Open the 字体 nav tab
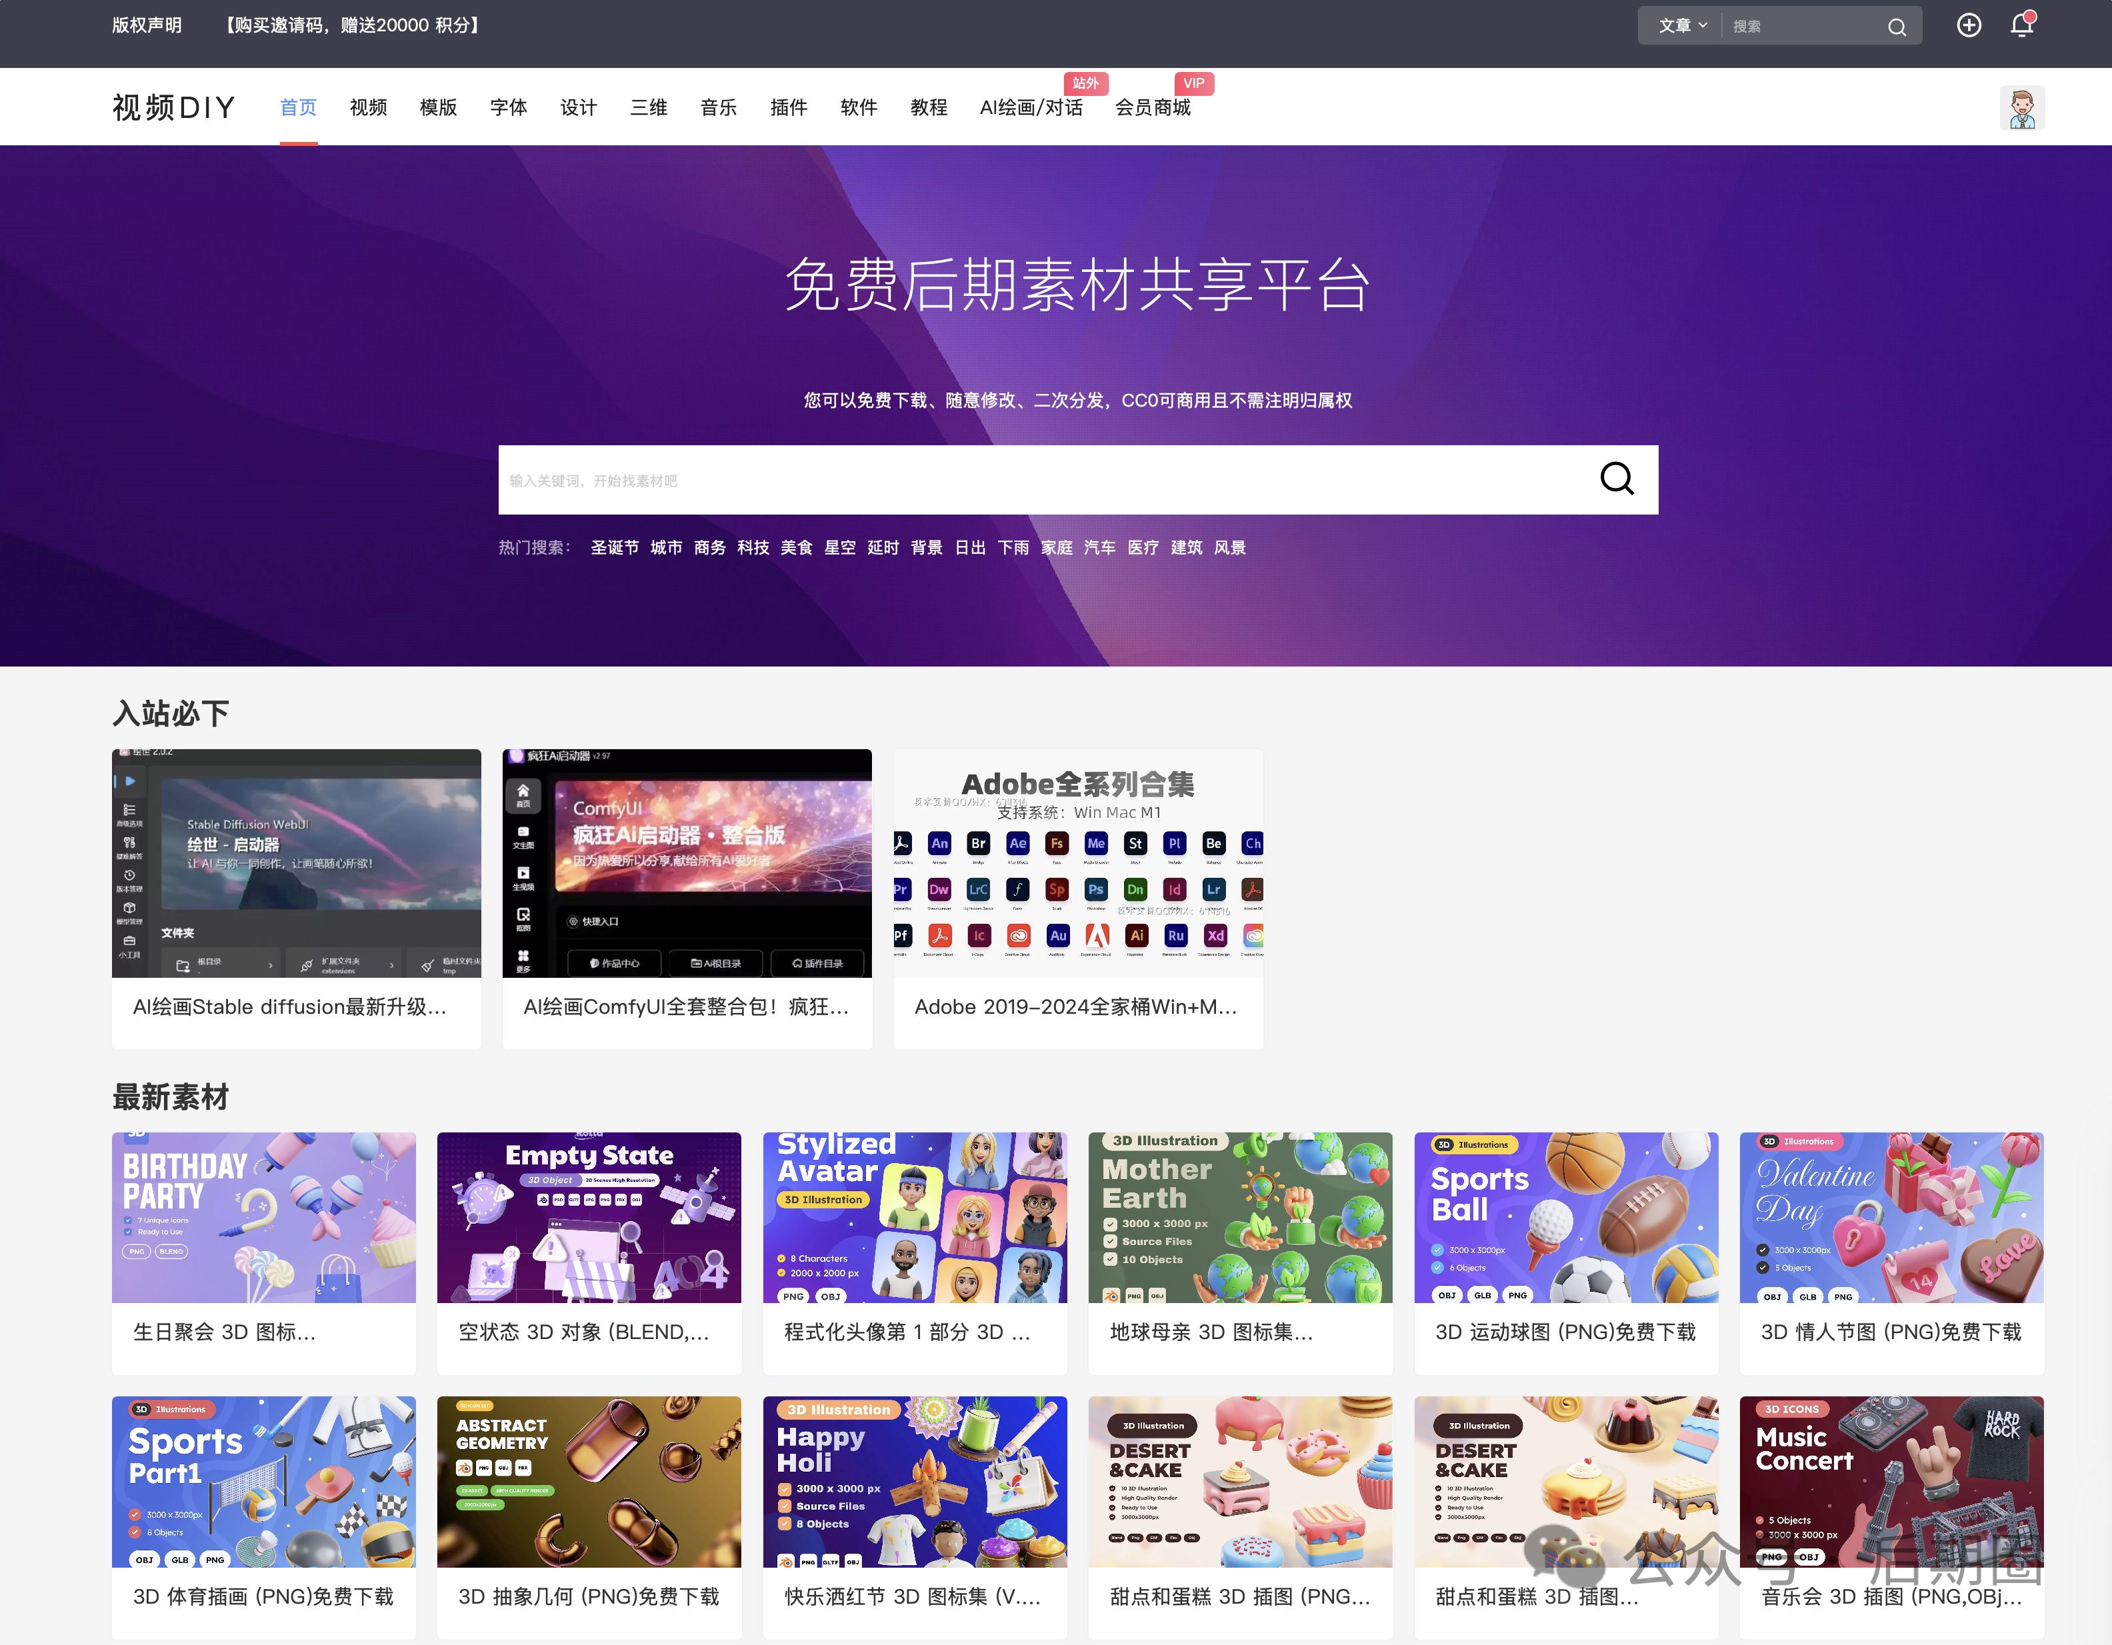Screen dimensions: 2112x1645 [x=509, y=107]
